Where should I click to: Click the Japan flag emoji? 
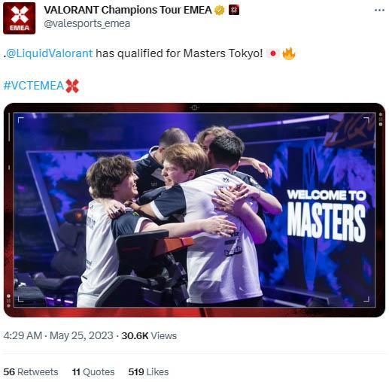click(x=273, y=53)
